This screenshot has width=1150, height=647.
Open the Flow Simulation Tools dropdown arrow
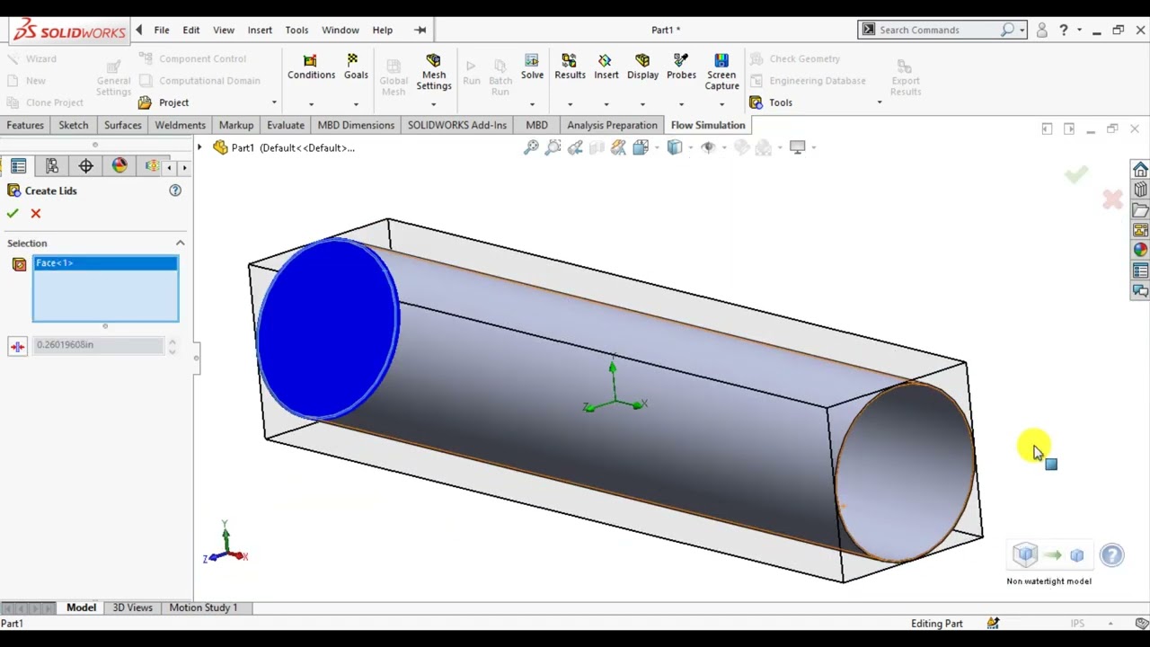click(880, 102)
